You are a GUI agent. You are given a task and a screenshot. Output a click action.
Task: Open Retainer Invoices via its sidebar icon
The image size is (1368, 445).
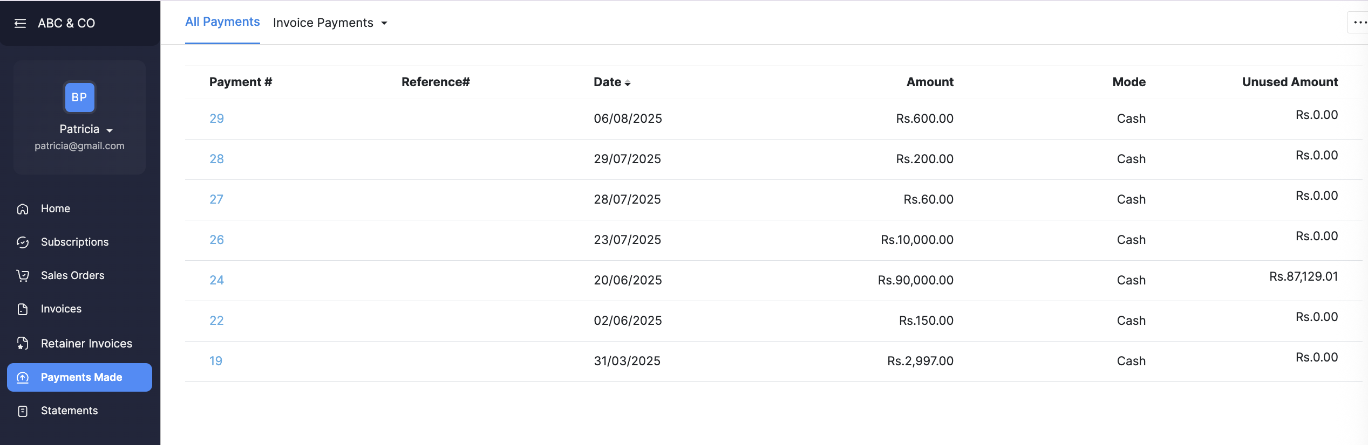[22, 343]
